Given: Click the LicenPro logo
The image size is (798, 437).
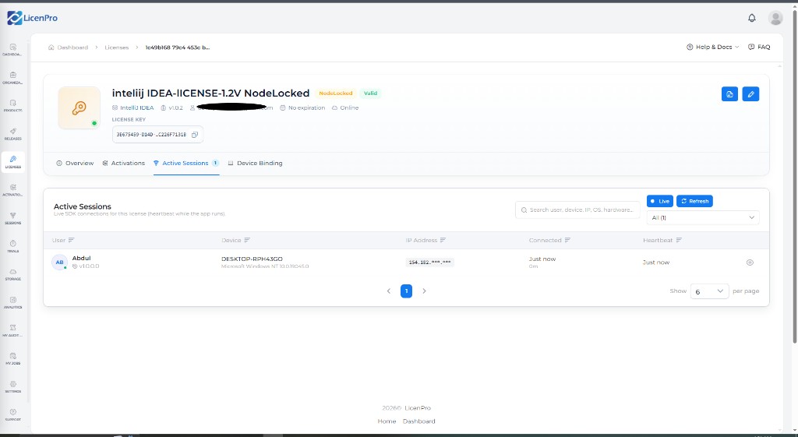Looking at the screenshot, I should pos(32,18).
